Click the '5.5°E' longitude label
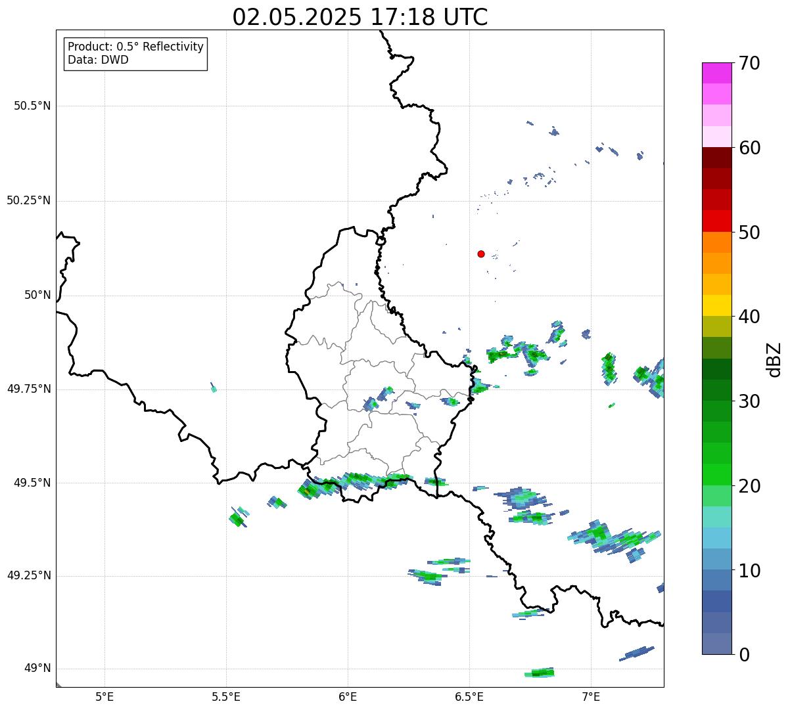790x710 pixels. pyautogui.click(x=226, y=697)
